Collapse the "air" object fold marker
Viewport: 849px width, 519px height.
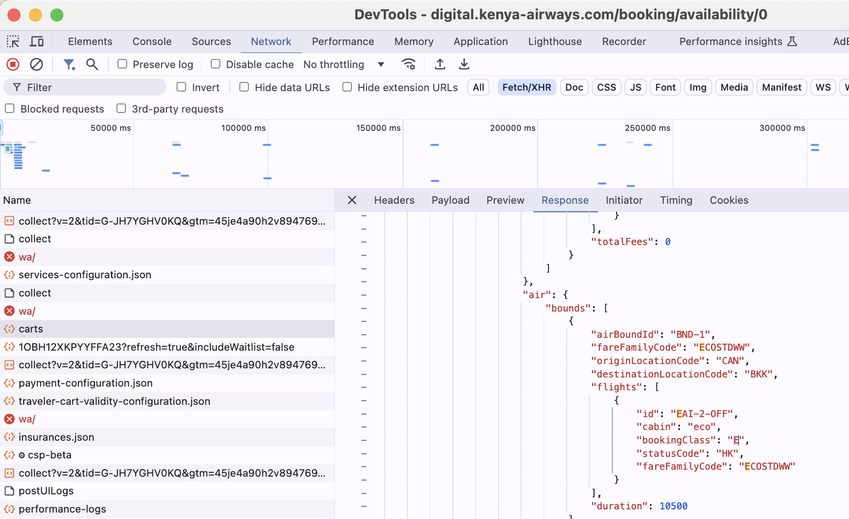(364, 295)
